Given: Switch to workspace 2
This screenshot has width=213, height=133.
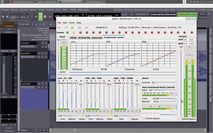Looking at the screenshot, I should coord(188,2).
